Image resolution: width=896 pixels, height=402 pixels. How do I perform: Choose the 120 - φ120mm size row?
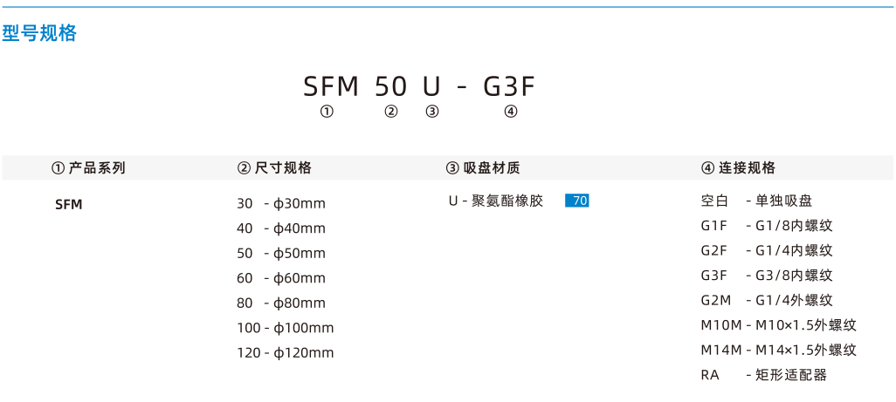coord(286,353)
